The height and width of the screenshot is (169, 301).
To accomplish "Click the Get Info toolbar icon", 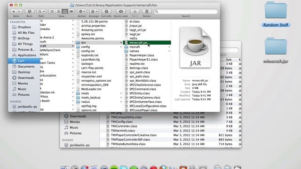I will [x=106, y=11].
